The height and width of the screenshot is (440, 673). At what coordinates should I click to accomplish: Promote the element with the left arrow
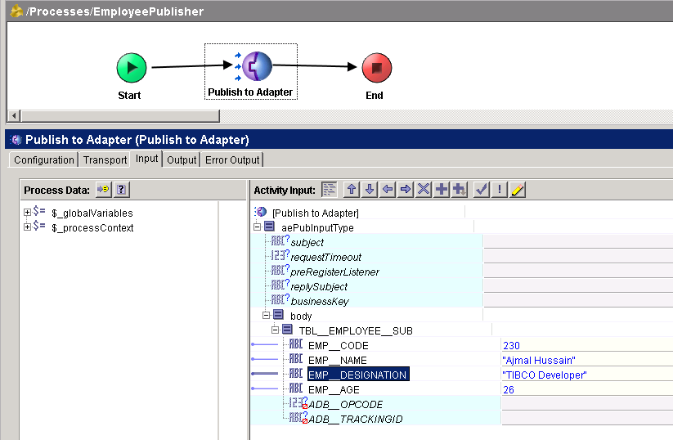pyautogui.click(x=388, y=189)
